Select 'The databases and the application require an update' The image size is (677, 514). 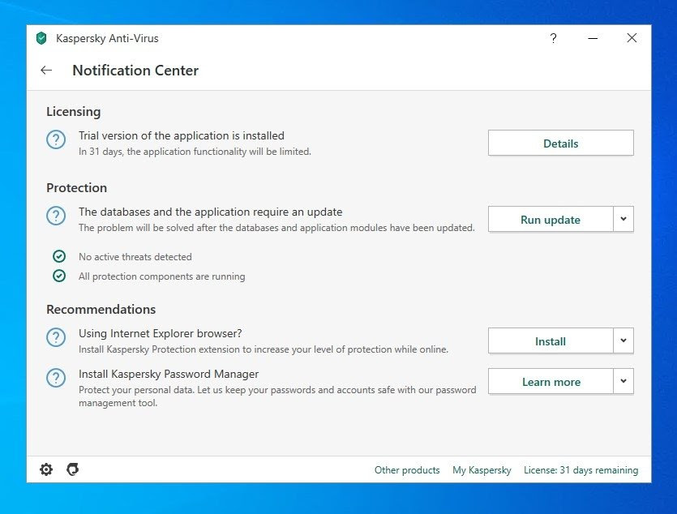point(210,212)
